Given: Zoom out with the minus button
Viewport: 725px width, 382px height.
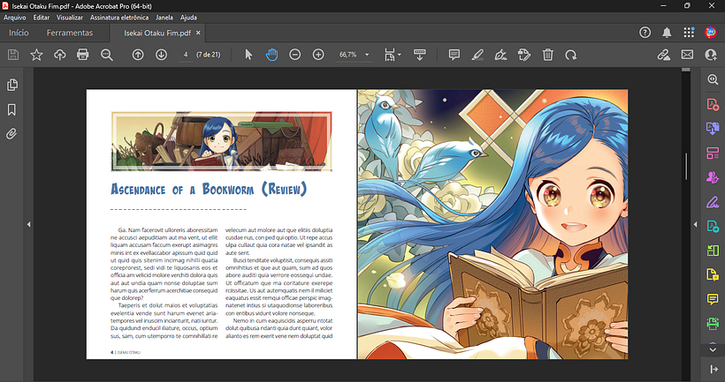Looking at the screenshot, I should [295, 55].
